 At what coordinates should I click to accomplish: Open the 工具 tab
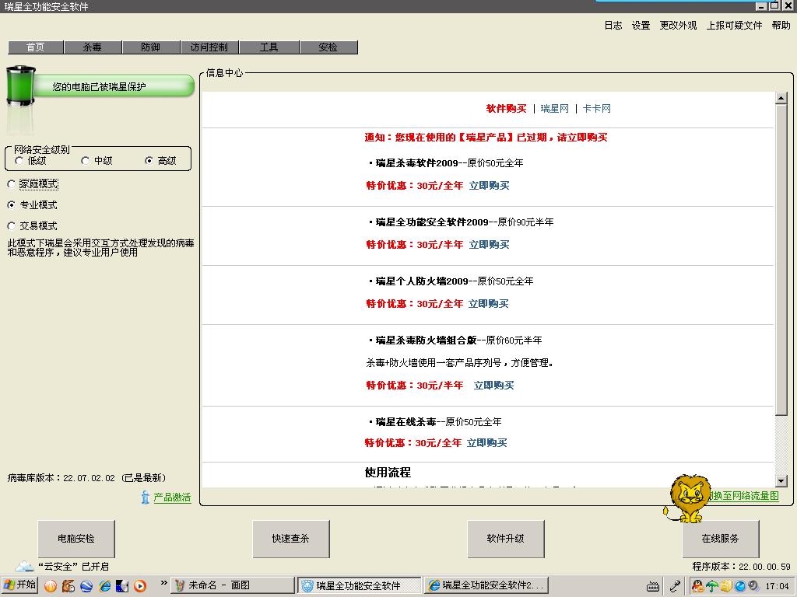tap(269, 47)
